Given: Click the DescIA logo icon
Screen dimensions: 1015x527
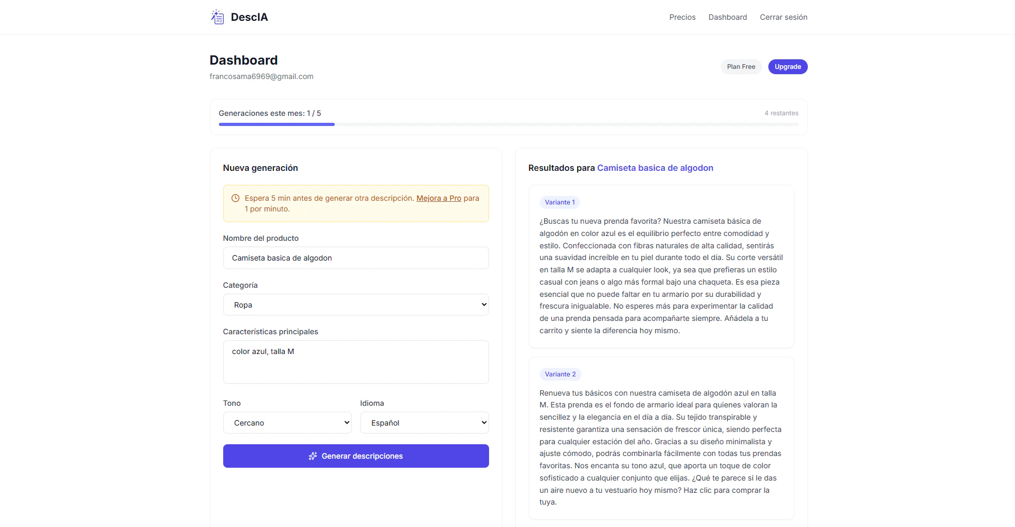Looking at the screenshot, I should click(217, 17).
